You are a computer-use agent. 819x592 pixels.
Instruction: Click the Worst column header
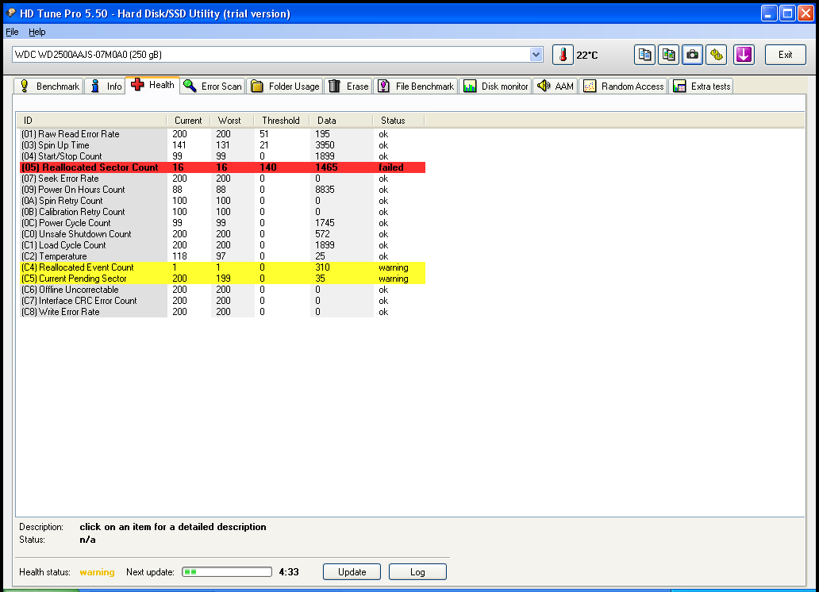pyautogui.click(x=232, y=121)
